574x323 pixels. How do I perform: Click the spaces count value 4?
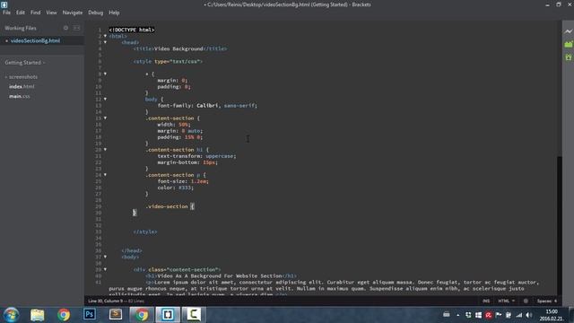pyautogui.click(x=555, y=301)
